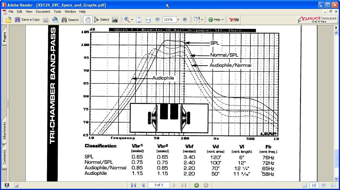Email the PDF via the envelope icon
Image resolution: width=340 pixels, height=190 pixels.
click(55, 20)
